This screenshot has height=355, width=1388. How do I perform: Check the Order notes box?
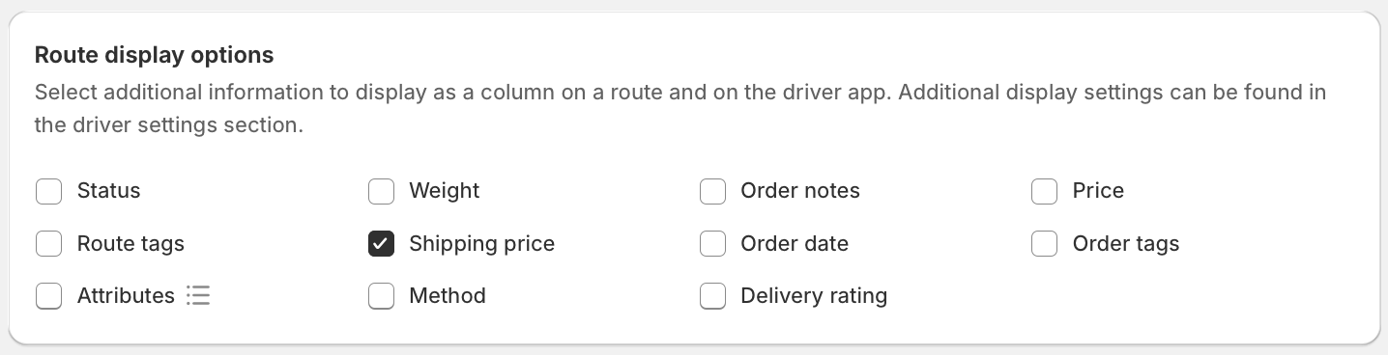[712, 191]
